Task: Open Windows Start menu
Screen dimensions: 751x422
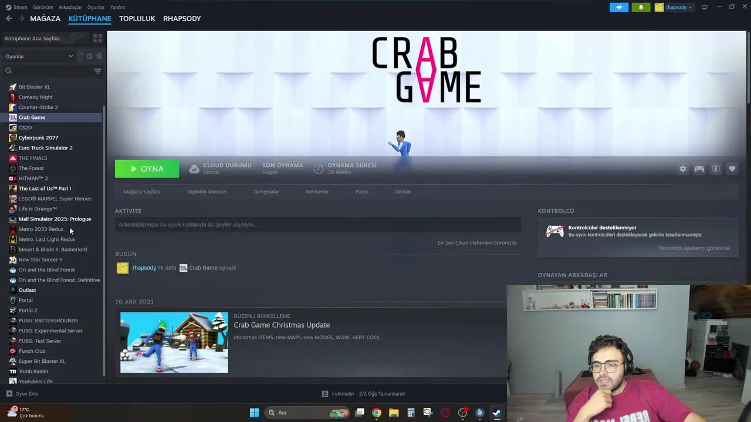Action: click(254, 413)
